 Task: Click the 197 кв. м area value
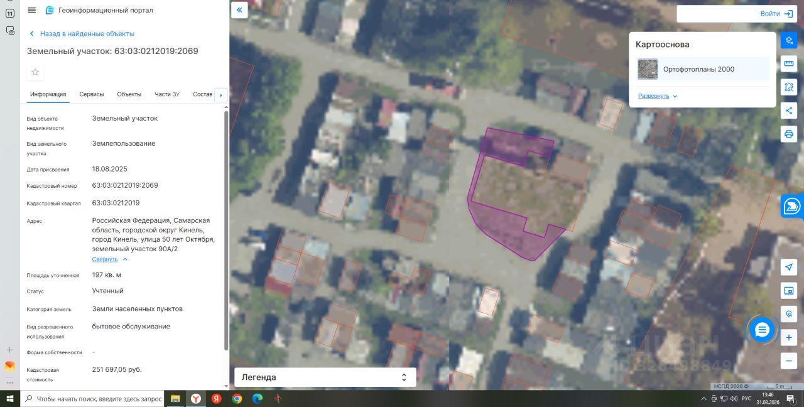(107, 274)
